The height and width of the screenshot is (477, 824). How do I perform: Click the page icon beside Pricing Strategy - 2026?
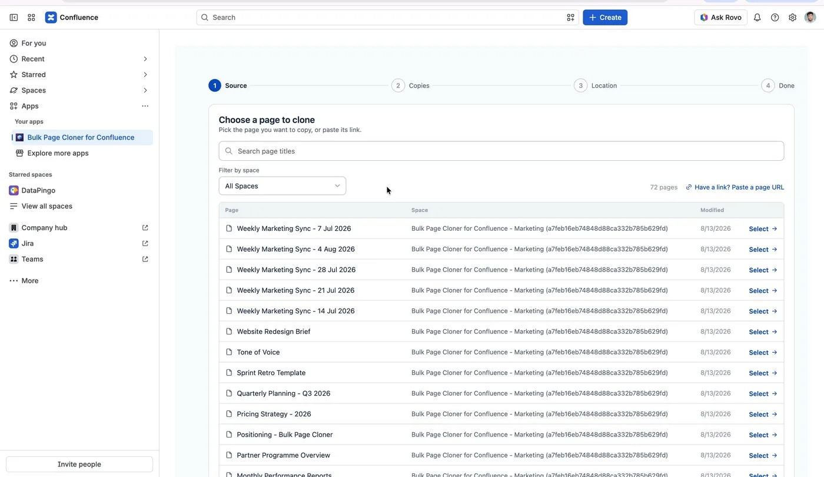(x=230, y=414)
